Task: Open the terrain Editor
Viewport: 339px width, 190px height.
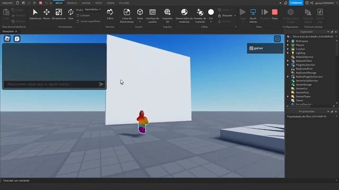Action: pos(110,14)
